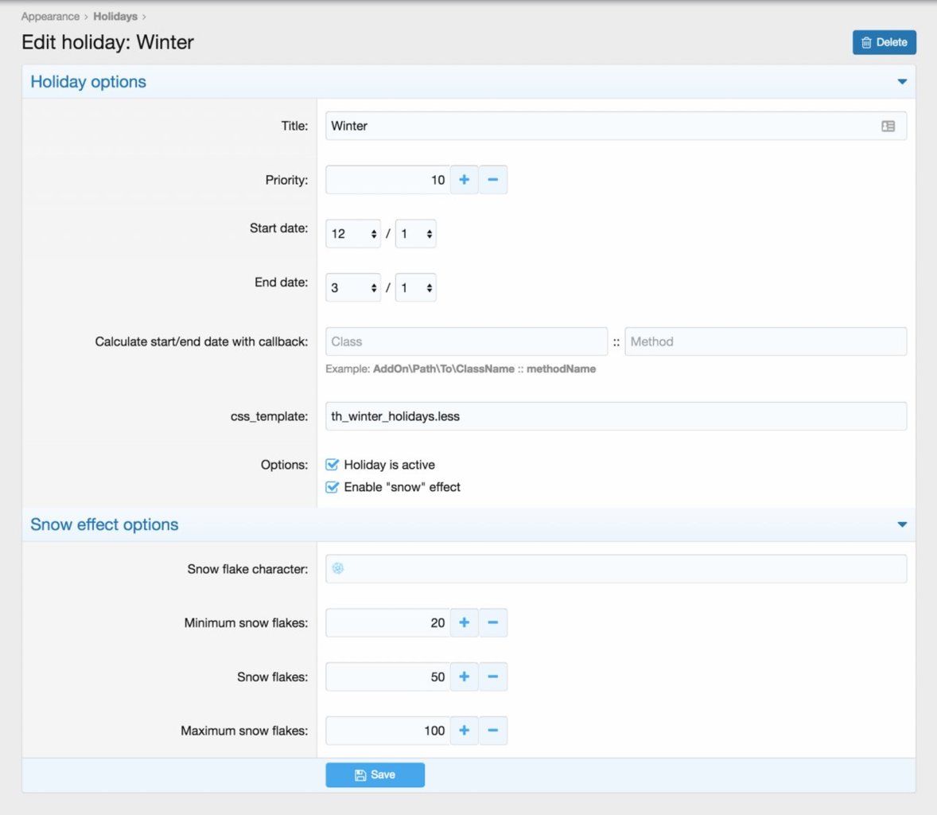Screen dimensions: 937x815
Task: Click the minus icon next to Priority
Action: tap(492, 180)
